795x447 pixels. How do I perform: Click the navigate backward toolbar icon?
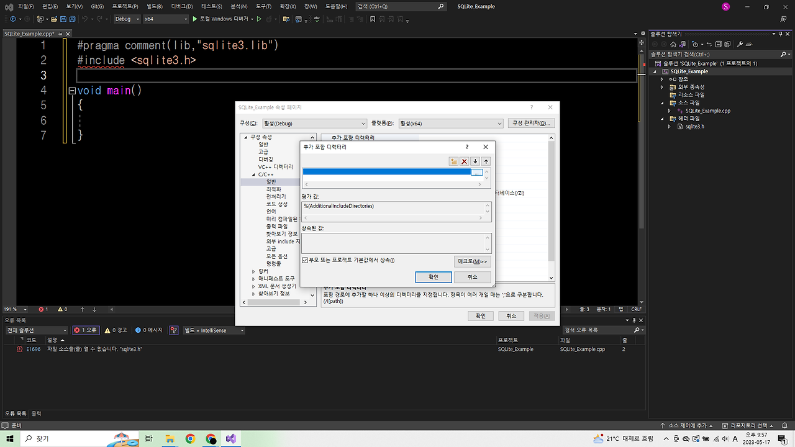coord(13,19)
